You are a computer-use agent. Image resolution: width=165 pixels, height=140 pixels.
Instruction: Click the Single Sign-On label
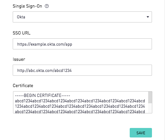27,6
